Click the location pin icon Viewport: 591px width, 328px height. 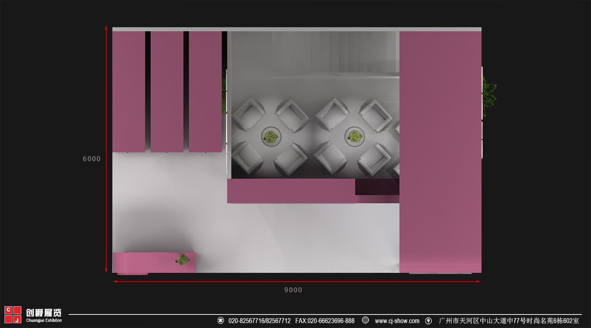(x=428, y=321)
